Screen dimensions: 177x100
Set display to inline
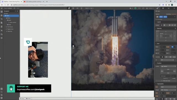[x=172, y=25]
